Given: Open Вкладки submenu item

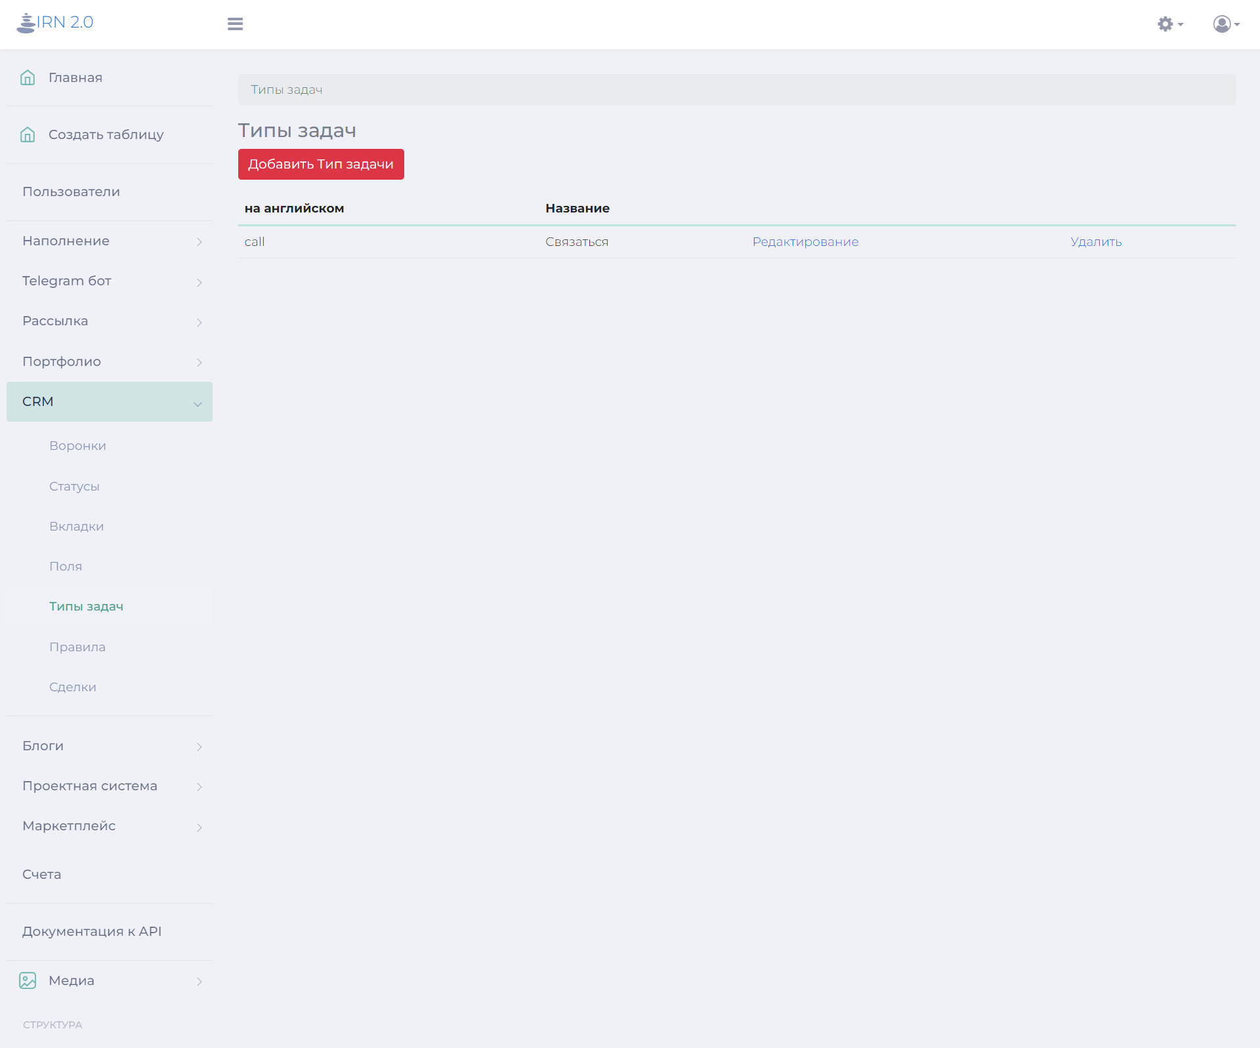Looking at the screenshot, I should (76, 526).
